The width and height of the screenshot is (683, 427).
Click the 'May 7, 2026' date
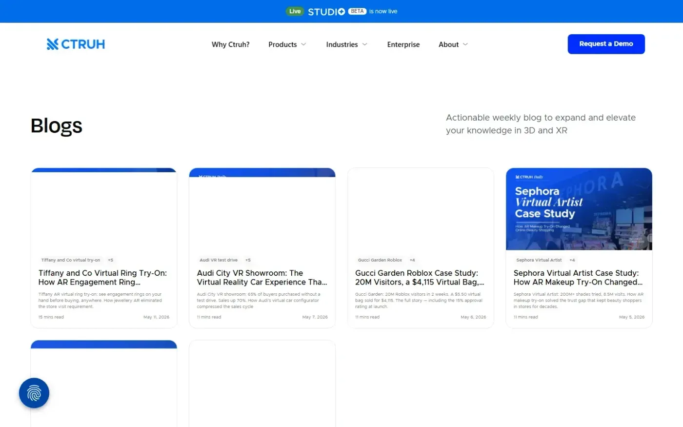click(x=315, y=317)
